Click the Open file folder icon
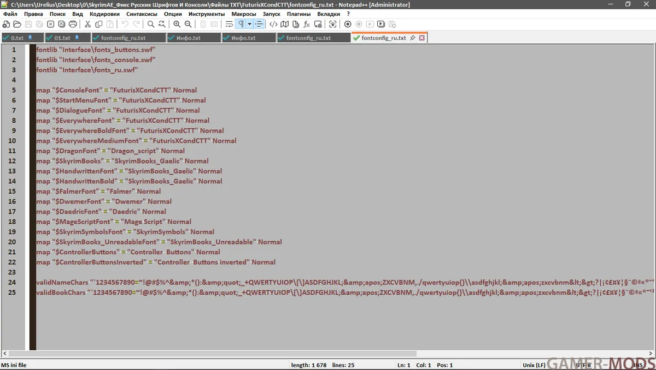Image resolution: width=656 pixels, height=370 pixels. coord(17,24)
